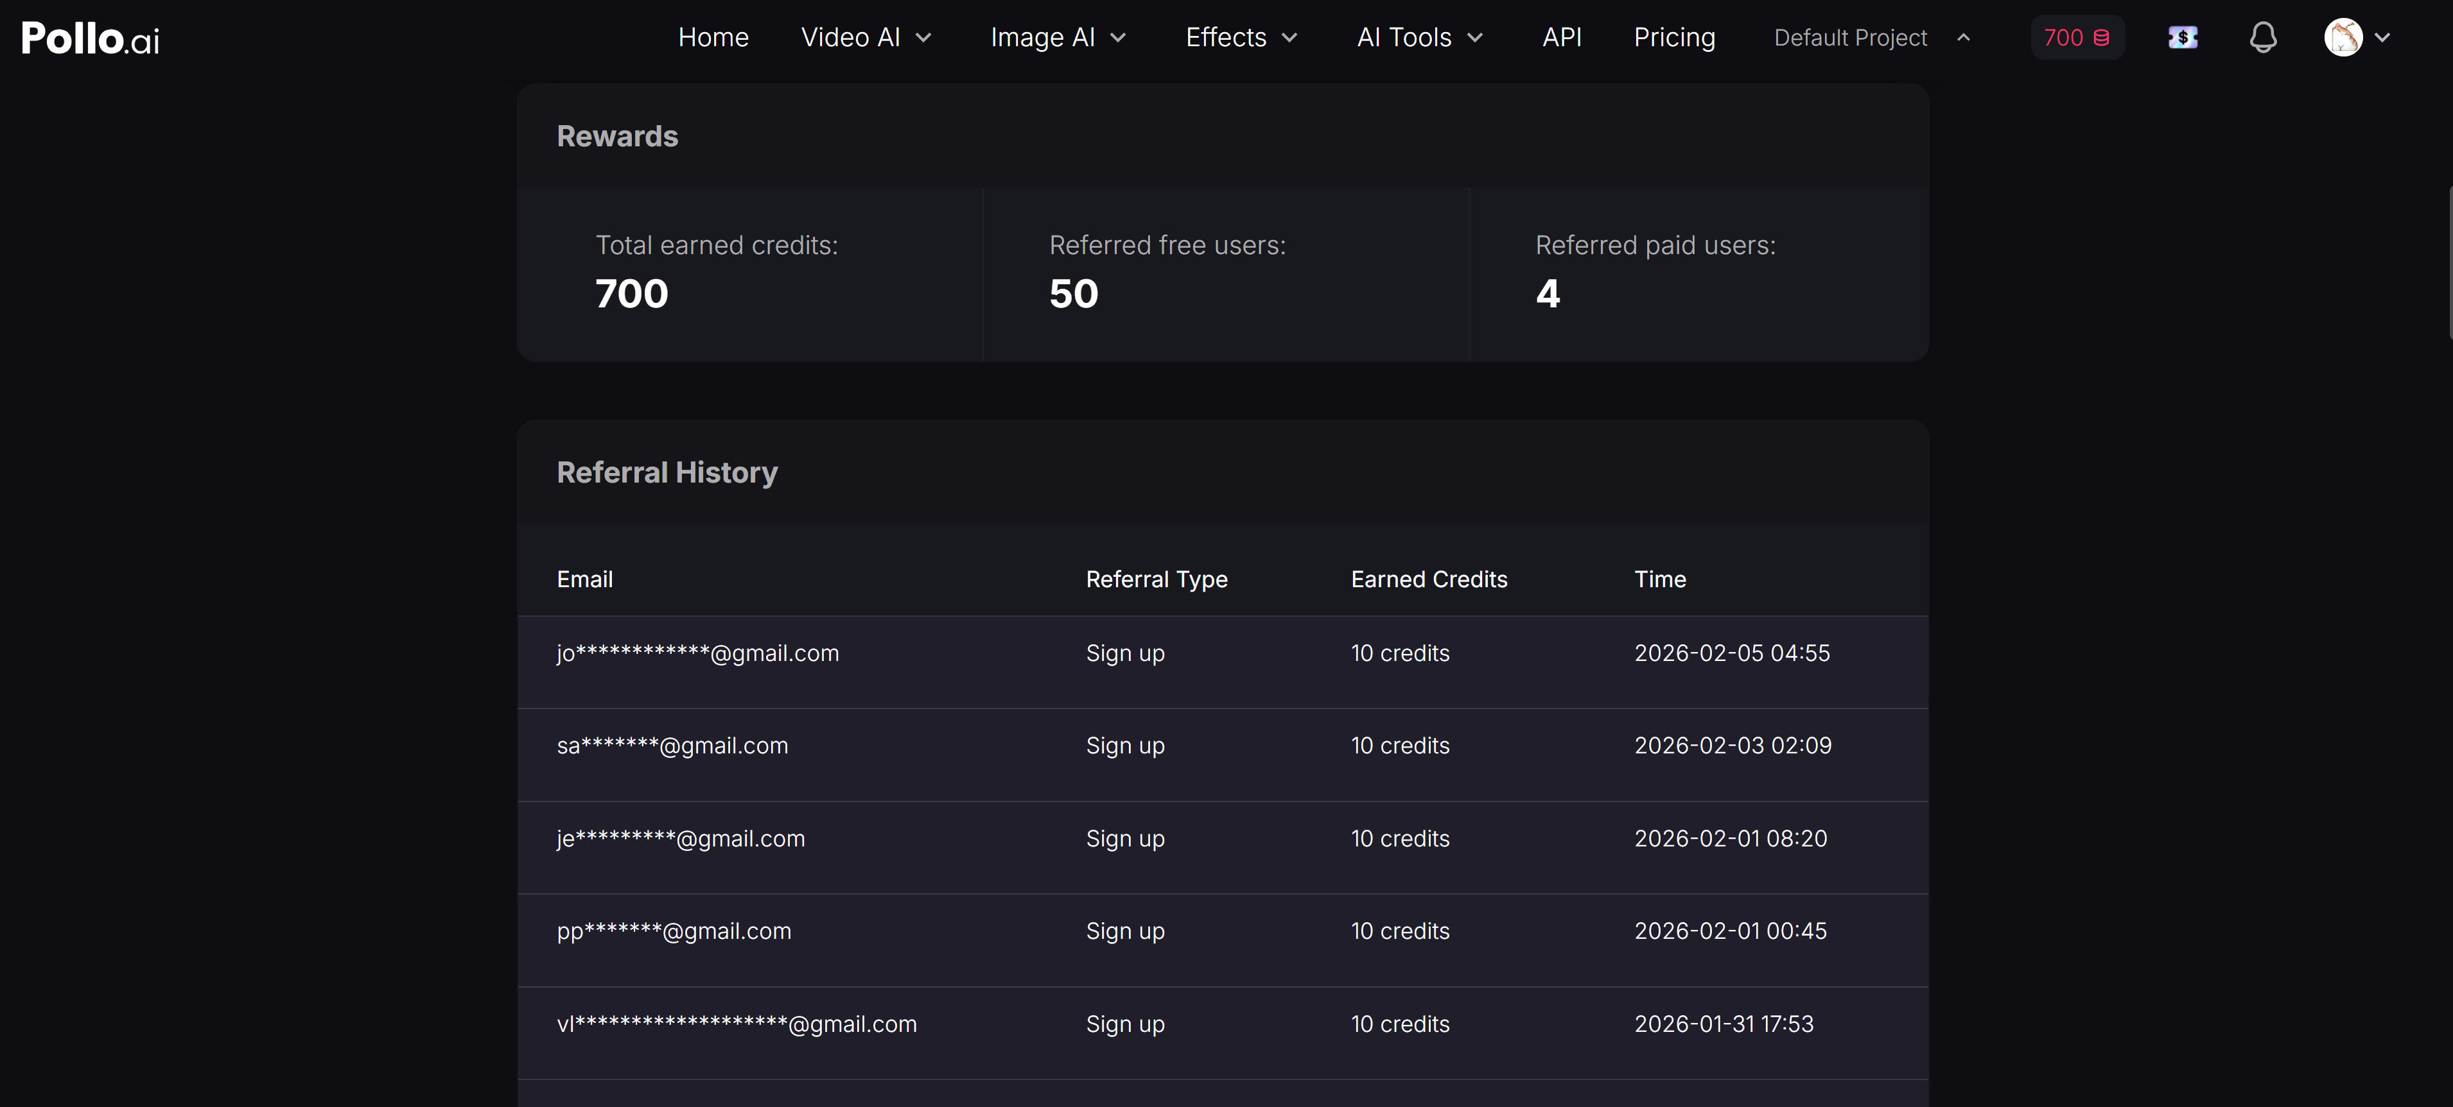Click the Referral History heading

click(667, 472)
